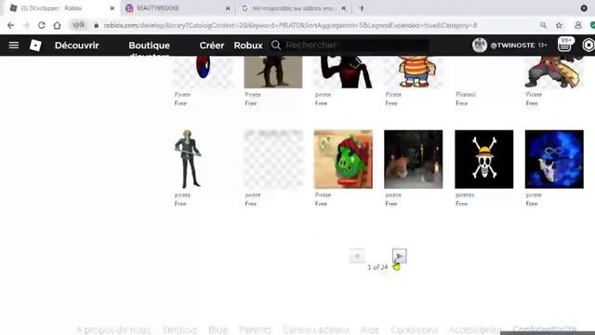Click the Rechercher search field
The width and height of the screenshot is (595, 335).
tap(357, 46)
